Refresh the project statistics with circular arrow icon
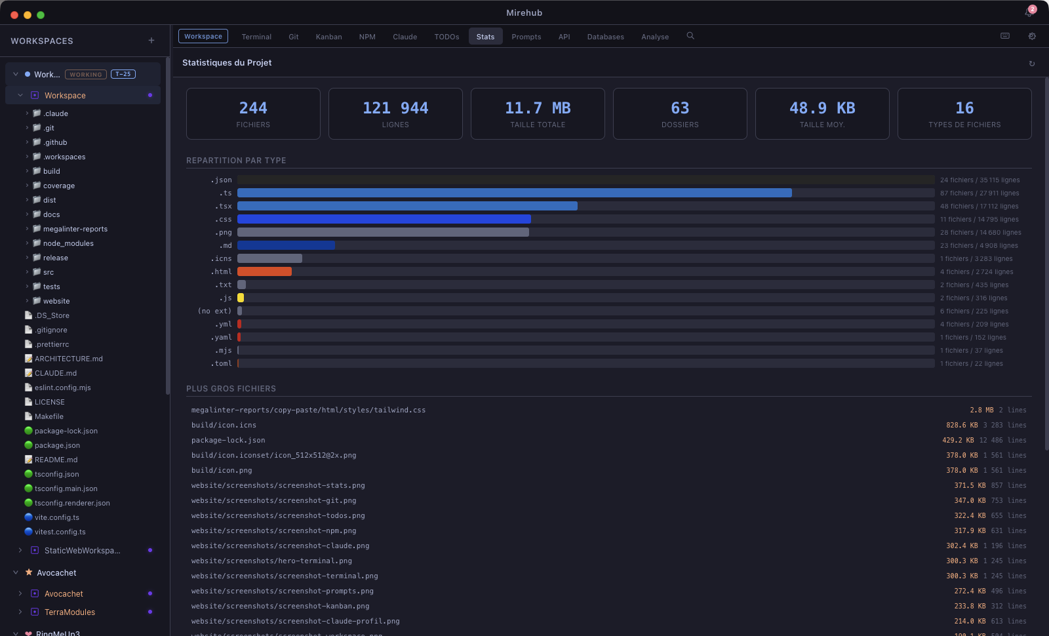 pos(1031,63)
